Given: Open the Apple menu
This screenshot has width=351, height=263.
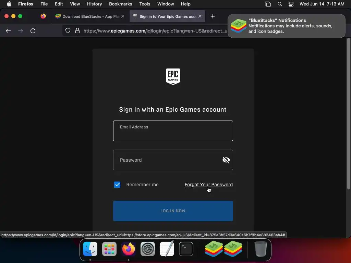Looking at the screenshot, I should coord(9,4).
